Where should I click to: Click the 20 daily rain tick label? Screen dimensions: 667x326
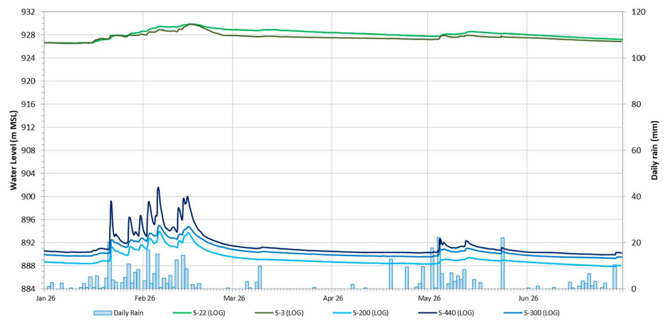point(636,243)
